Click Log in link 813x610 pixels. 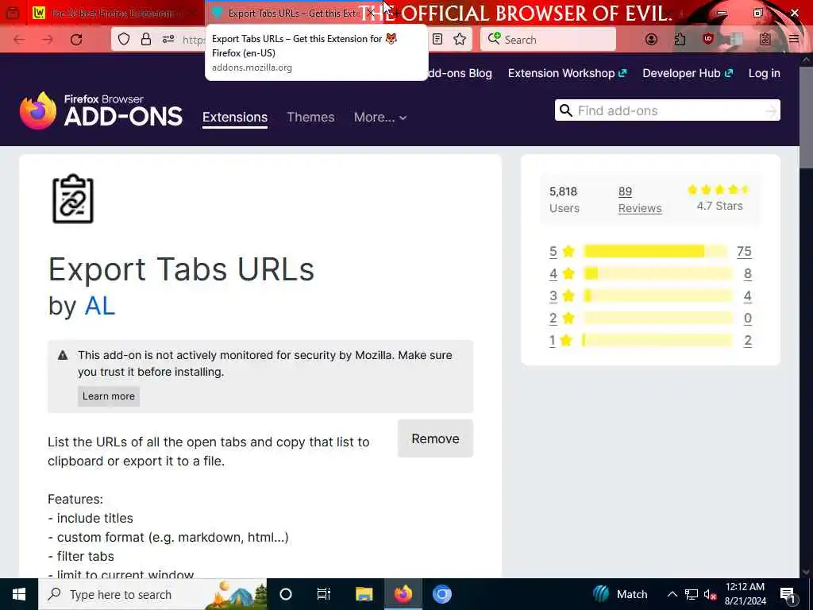(x=765, y=73)
